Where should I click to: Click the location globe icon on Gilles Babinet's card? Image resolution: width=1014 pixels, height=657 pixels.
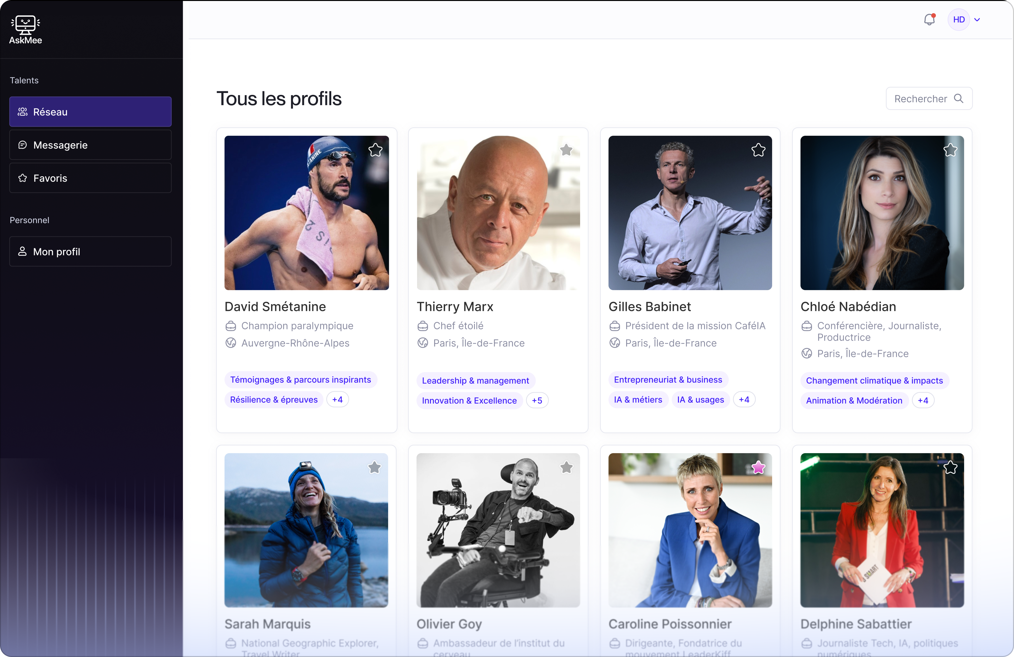614,343
